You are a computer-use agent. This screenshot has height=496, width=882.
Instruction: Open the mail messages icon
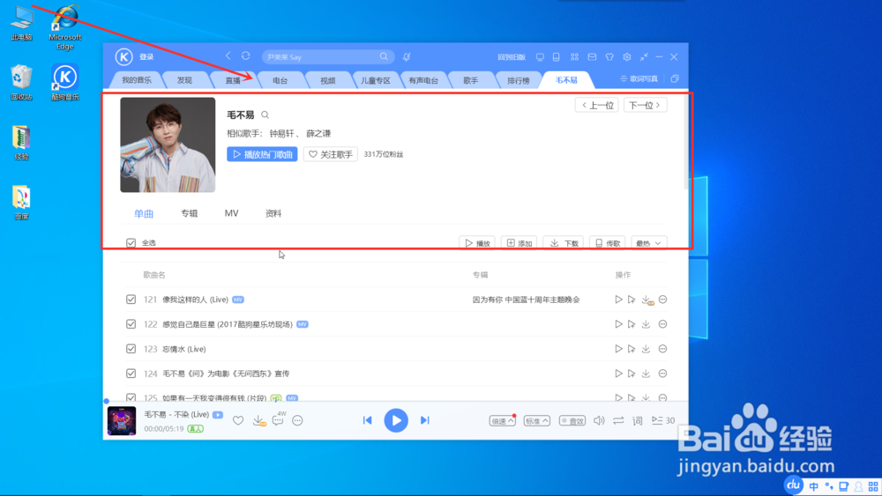pyautogui.click(x=592, y=56)
